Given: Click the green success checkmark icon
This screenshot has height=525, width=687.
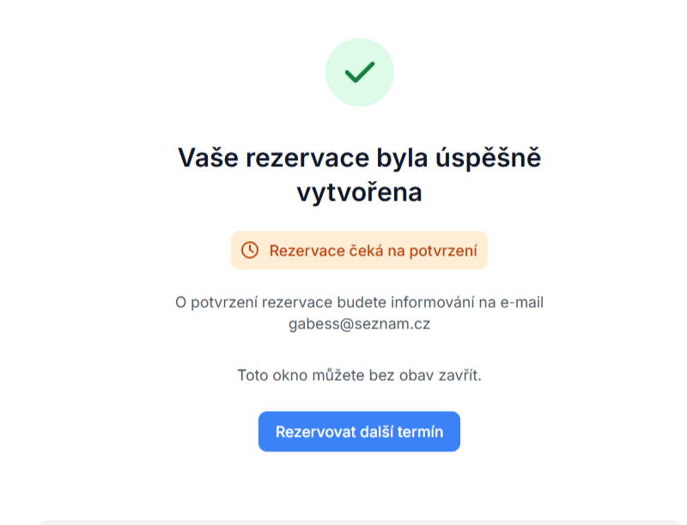Looking at the screenshot, I should (x=360, y=72).
